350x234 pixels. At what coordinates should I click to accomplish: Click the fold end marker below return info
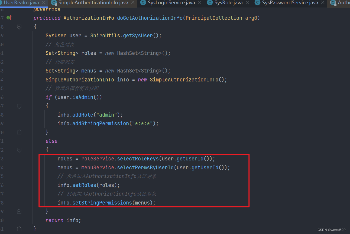pyautogui.click(x=19, y=229)
